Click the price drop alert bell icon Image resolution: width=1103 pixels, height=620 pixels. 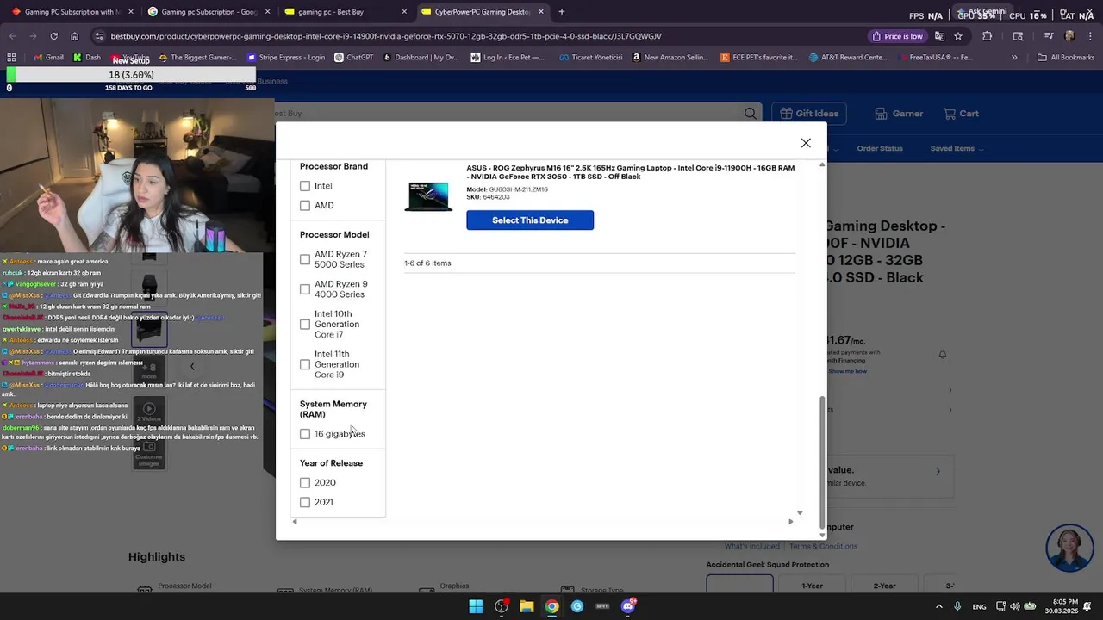943,355
